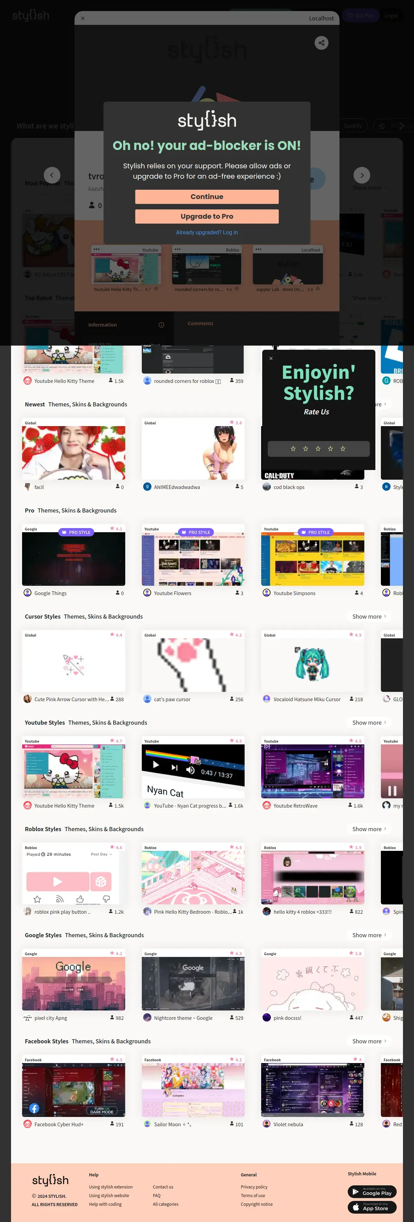Viewport: 414px width, 1222px height.
Task: Click the info icon beside Information
Action: 161,325
